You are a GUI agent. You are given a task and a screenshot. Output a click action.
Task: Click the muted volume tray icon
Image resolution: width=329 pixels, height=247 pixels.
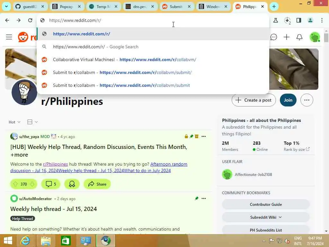[287, 241]
